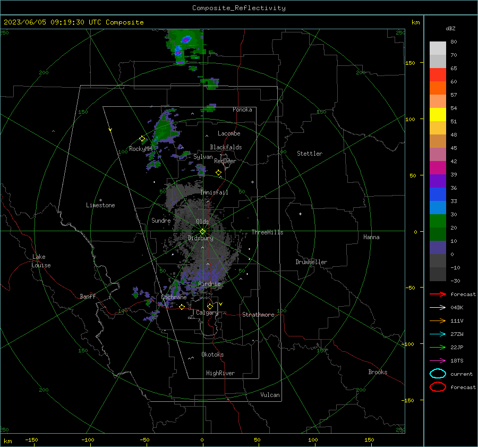The width and height of the screenshot is (478, 447).
Task: Click the Calgary city label
Action: [207, 313]
